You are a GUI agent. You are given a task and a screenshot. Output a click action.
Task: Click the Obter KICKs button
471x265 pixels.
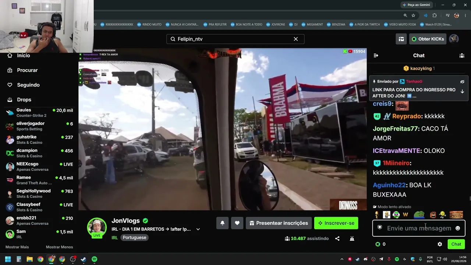click(428, 39)
